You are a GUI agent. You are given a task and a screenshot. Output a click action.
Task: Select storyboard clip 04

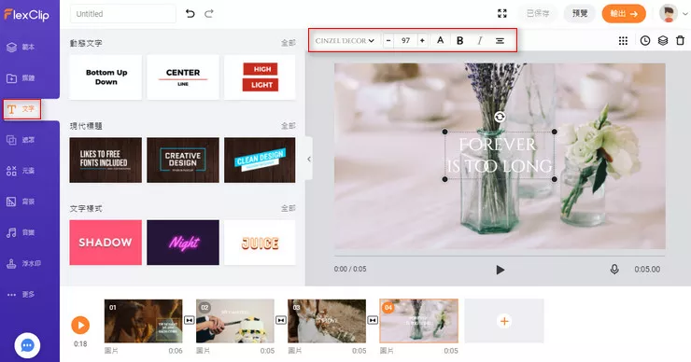pos(418,321)
